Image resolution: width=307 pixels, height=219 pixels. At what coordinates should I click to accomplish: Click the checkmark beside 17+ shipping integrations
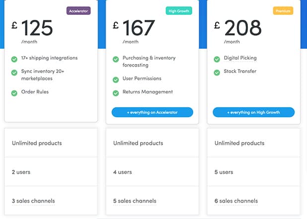14,59
